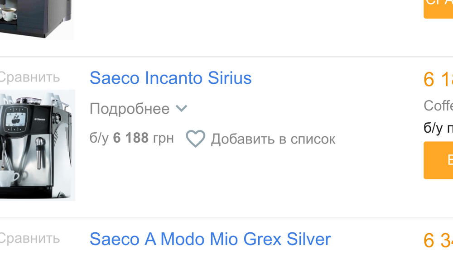Click the Добавить в список text

click(273, 139)
